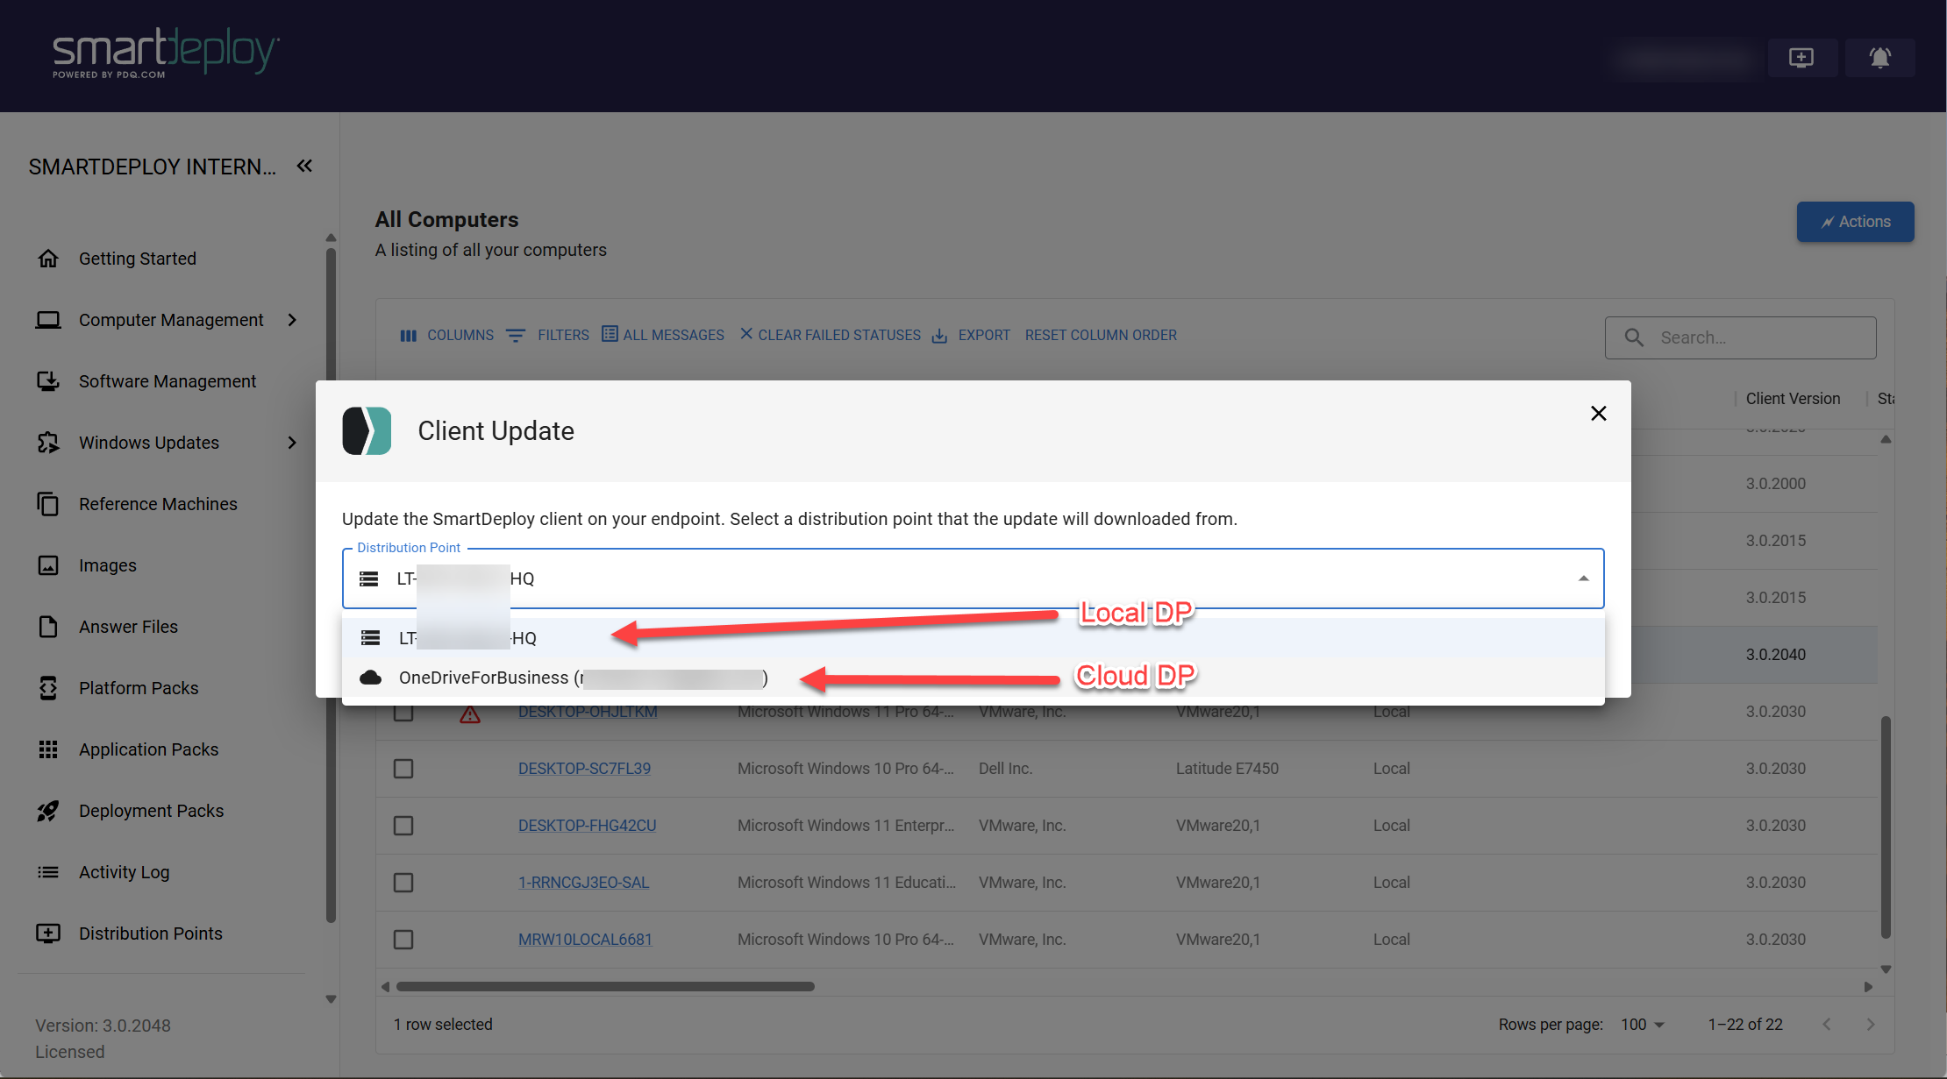Tick the 1-RRNCGJ3EO-SAL row checkbox
Viewport: 1947px width, 1079px height.
tap(403, 883)
